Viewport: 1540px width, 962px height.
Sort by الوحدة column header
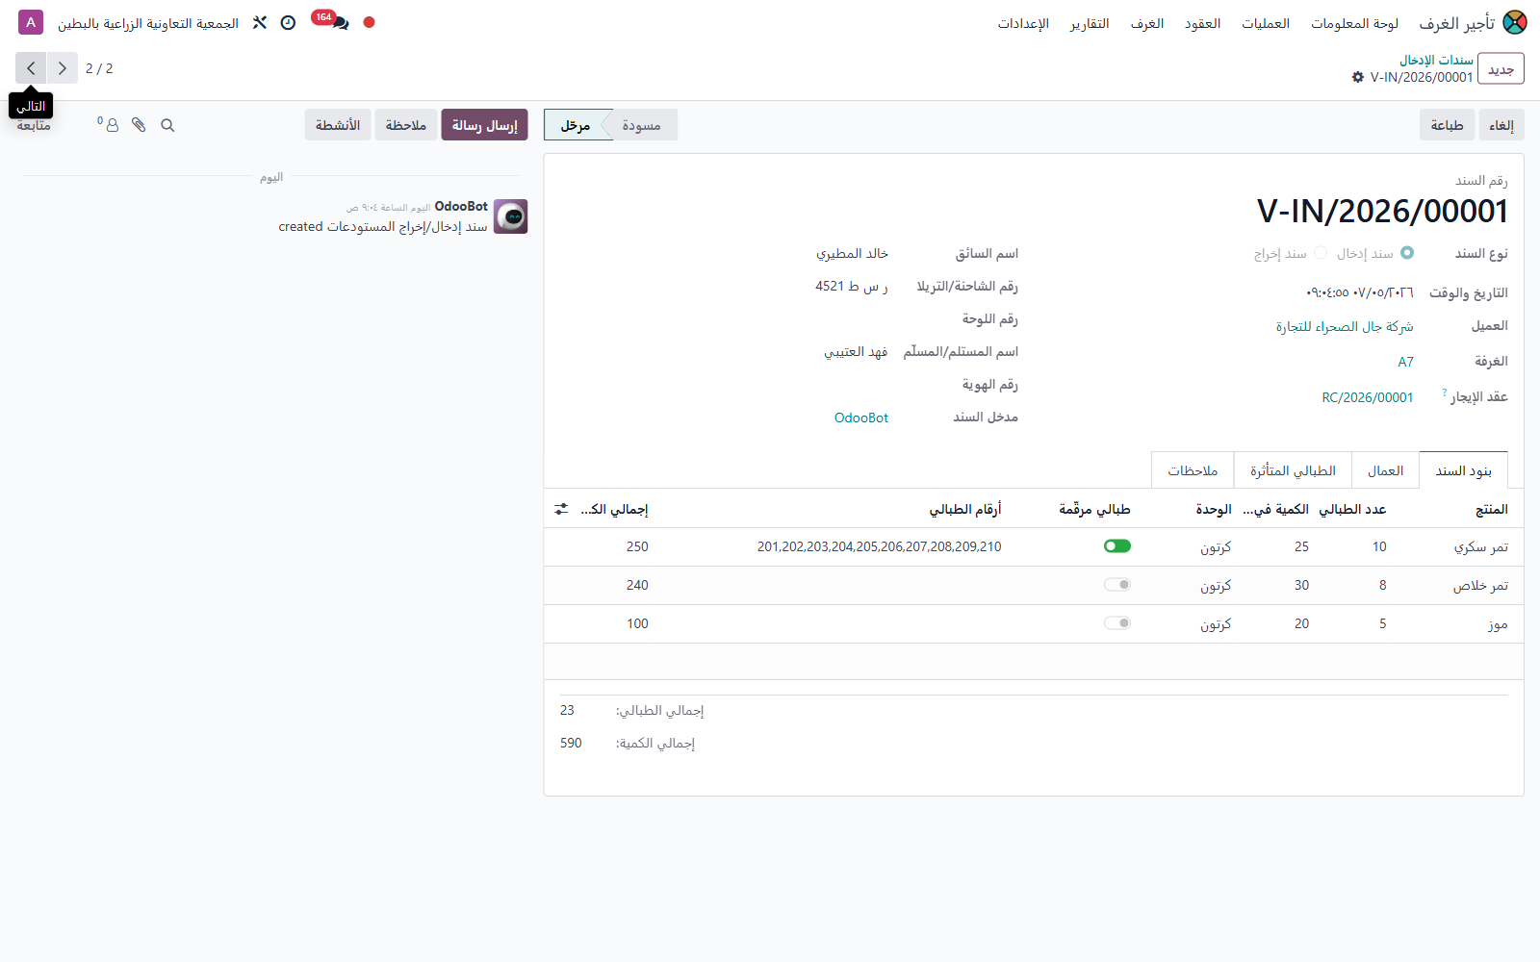point(1214,509)
